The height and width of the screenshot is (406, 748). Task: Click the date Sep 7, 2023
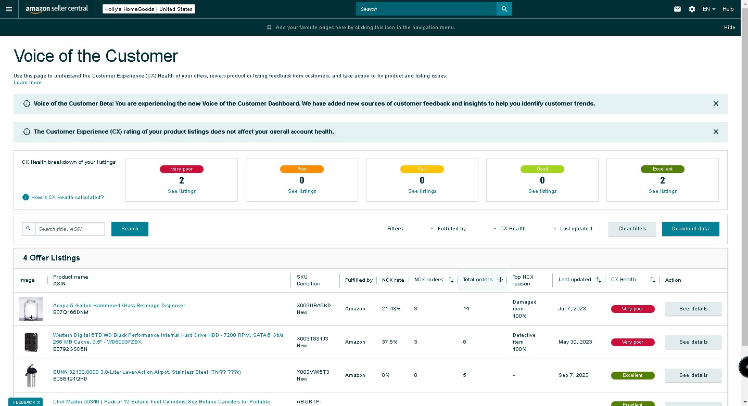pos(574,375)
